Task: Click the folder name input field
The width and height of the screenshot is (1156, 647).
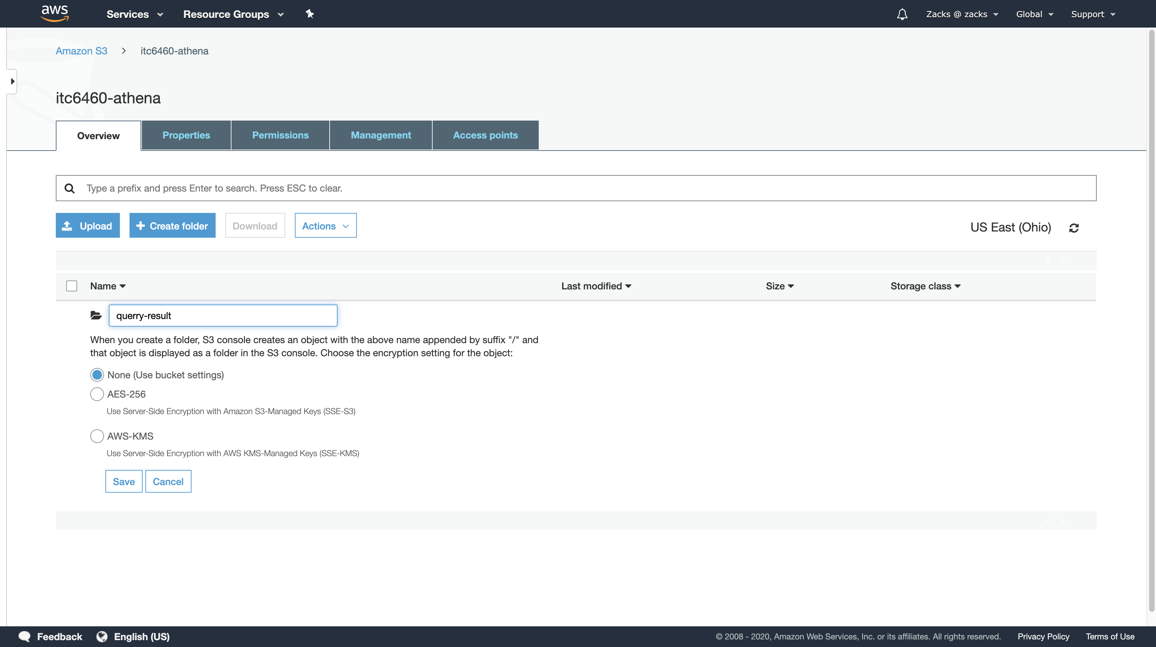Action: point(223,316)
